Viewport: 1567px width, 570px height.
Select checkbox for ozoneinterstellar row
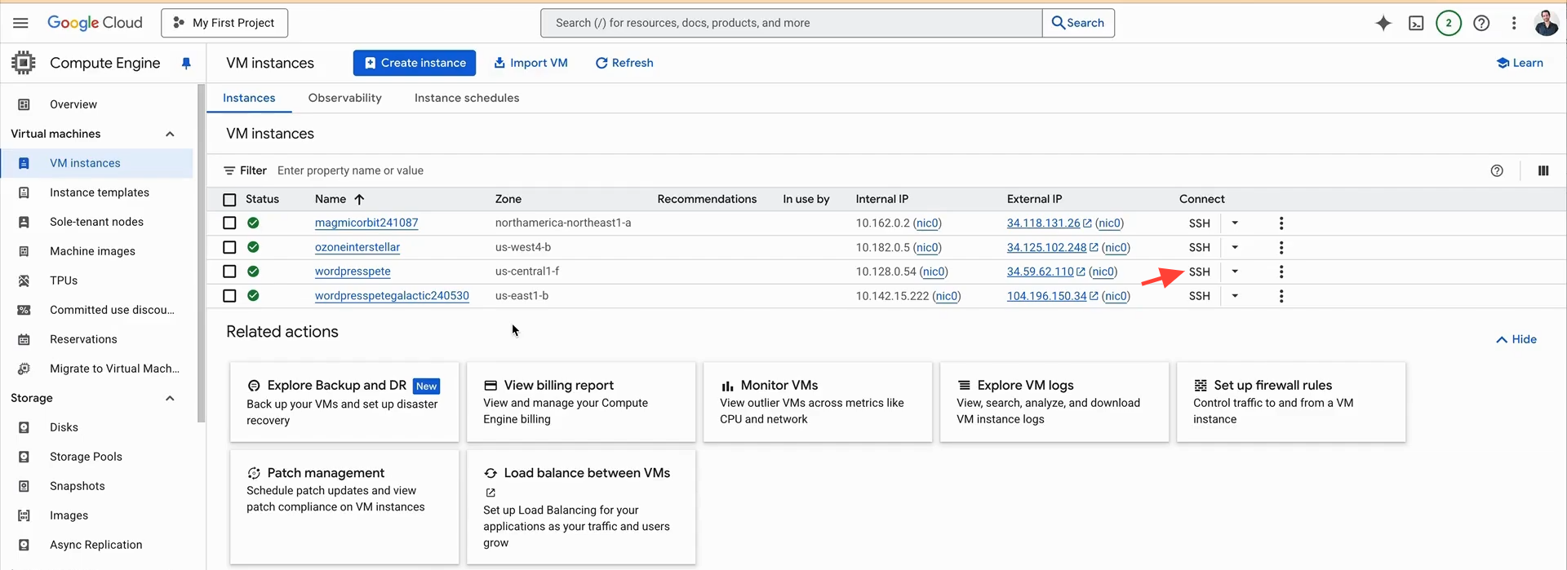(229, 247)
